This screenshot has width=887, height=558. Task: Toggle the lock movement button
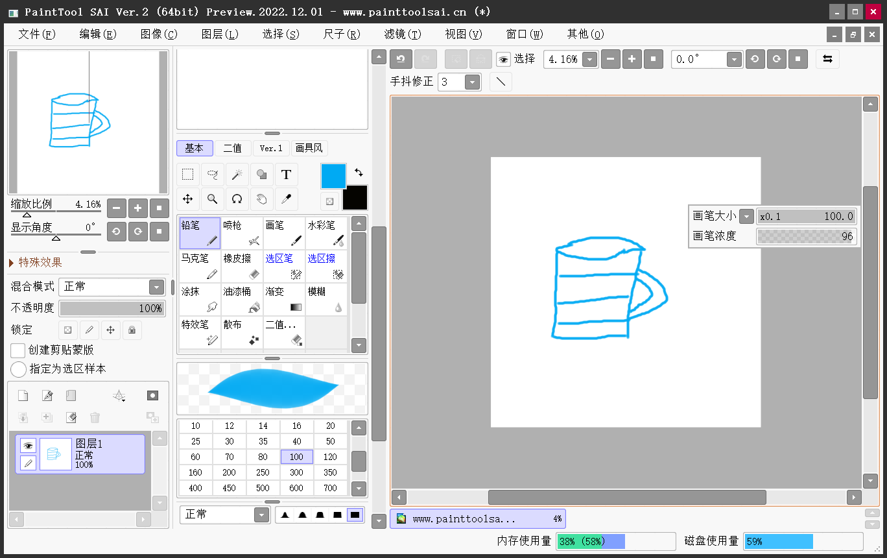110,330
